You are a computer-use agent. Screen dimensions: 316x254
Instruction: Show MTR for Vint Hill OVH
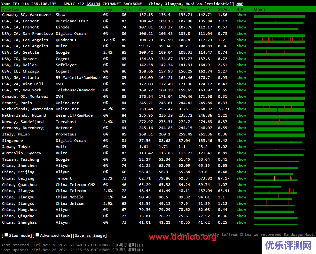[x=241, y=84]
